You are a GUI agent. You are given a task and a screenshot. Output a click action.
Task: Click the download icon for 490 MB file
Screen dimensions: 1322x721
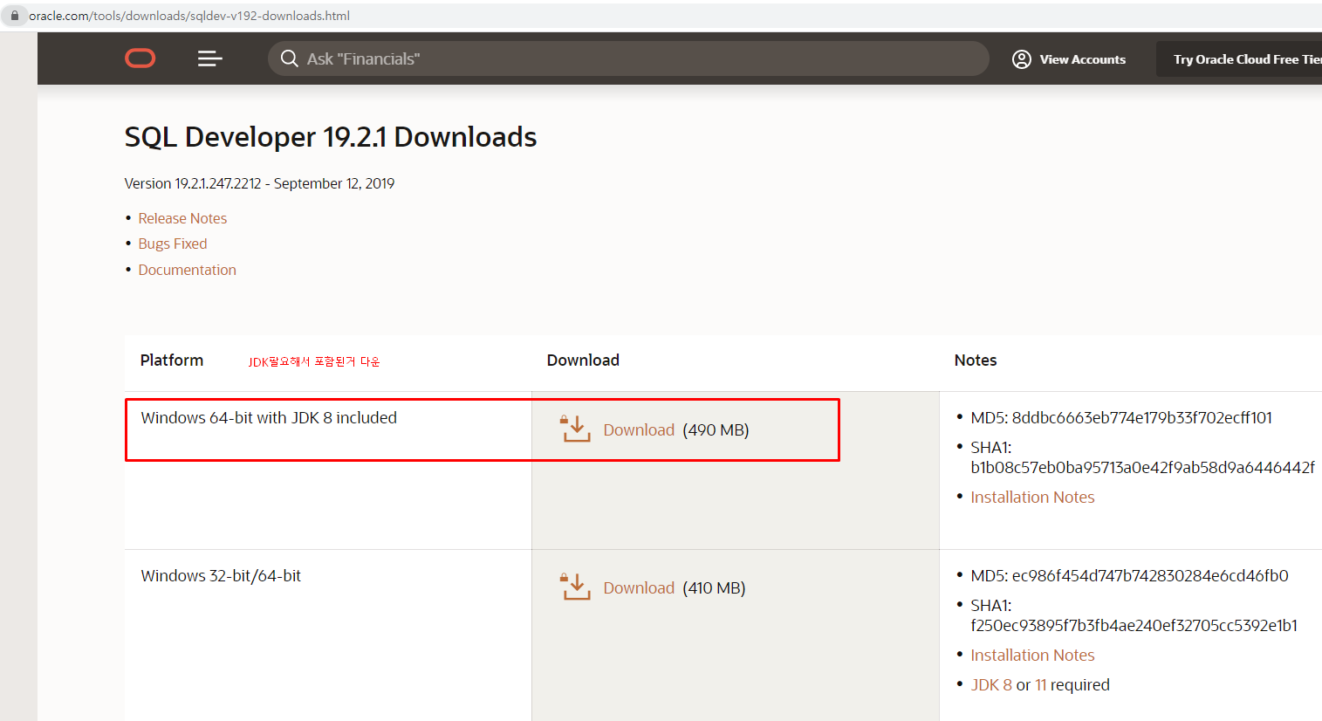pos(576,429)
